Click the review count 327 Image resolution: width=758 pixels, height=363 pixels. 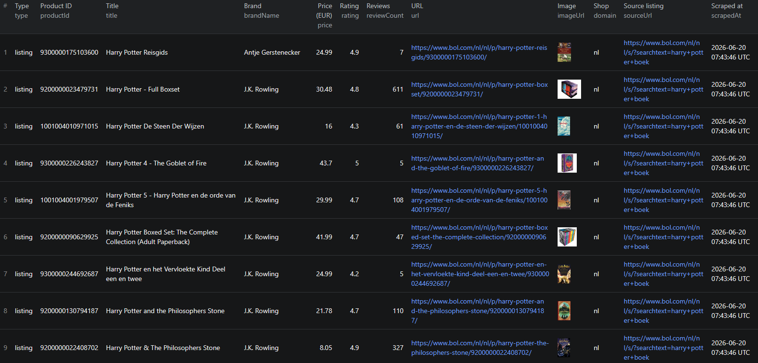(398, 348)
